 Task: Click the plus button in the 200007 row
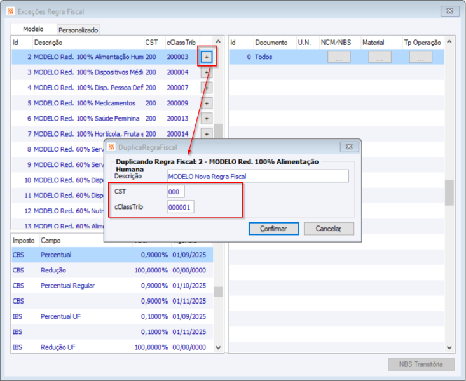[x=207, y=88]
